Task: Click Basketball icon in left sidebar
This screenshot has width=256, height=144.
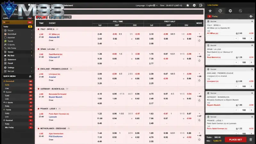Action: coord(5,34)
